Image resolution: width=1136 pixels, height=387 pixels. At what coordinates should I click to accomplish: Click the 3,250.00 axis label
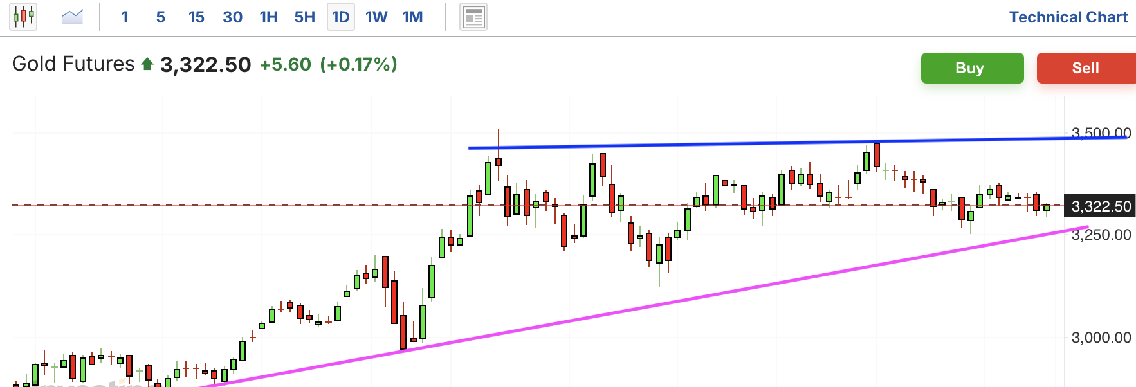1101,235
